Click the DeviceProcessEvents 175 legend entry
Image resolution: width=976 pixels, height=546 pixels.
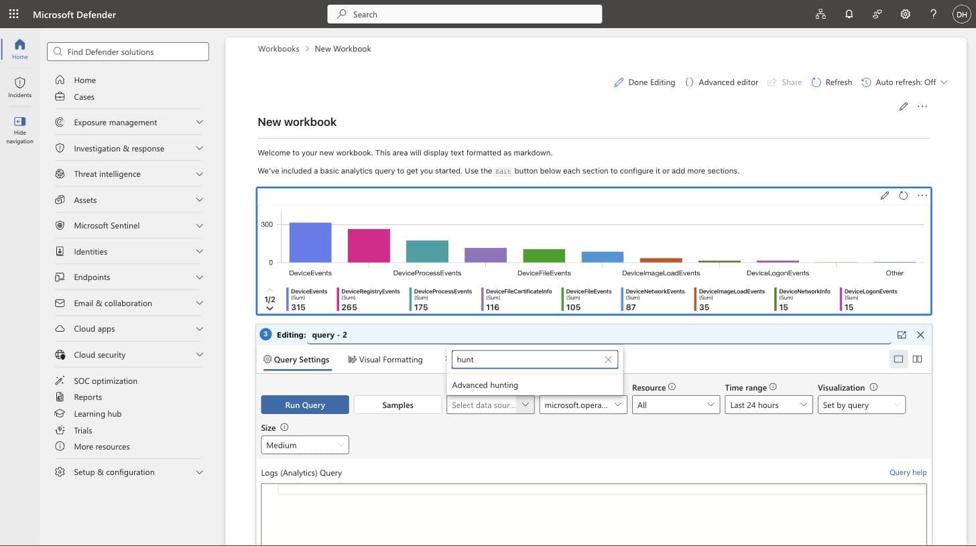tap(441, 299)
